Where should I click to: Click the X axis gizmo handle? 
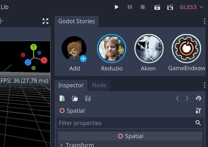click(44, 60)
